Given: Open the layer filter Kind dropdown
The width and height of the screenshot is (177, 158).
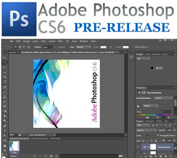Looking at the screenshot, I should 143,125.
